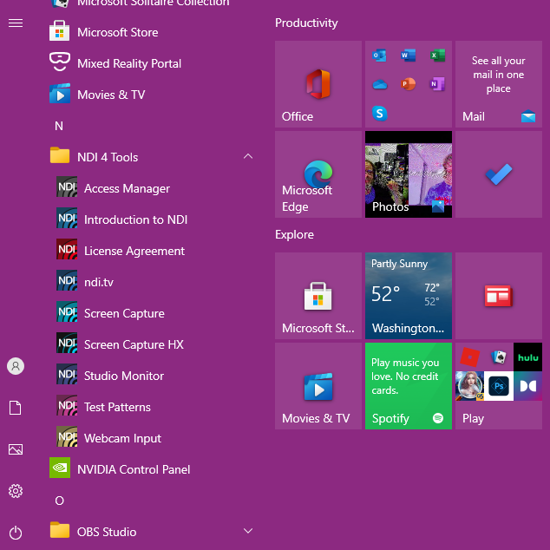Open Solitaire cards icon in Play tile

499,357
